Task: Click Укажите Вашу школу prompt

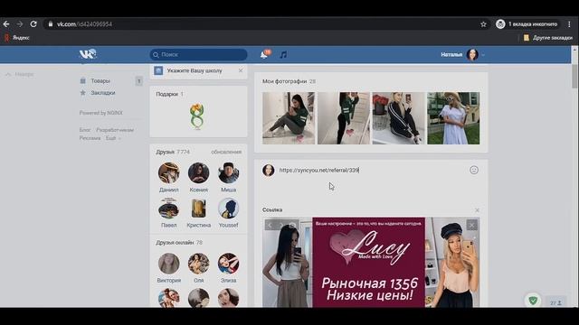Action: click(195, 70)
